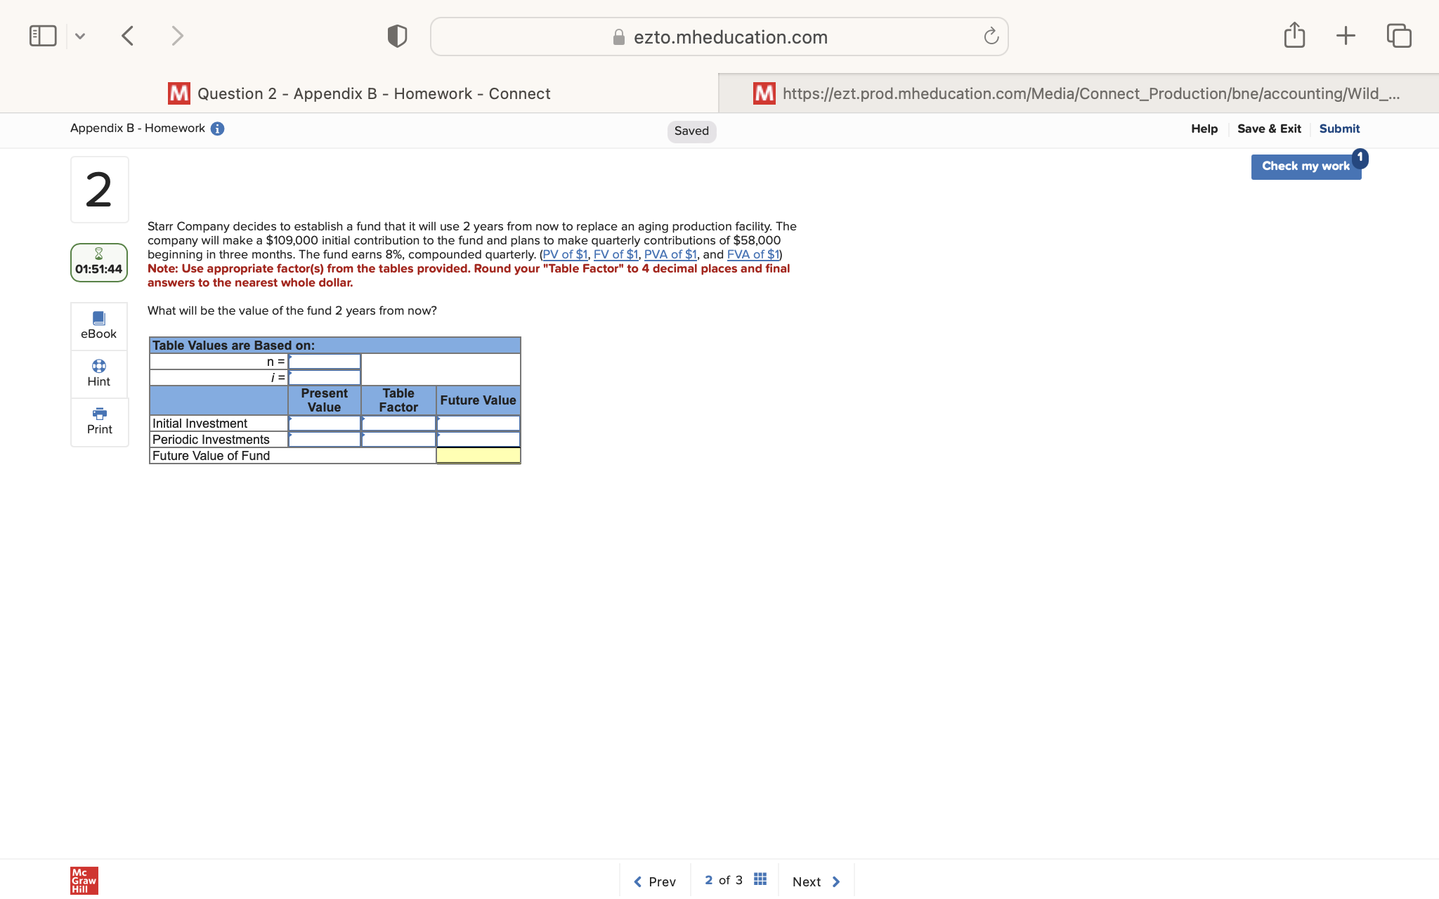The height and width of the screenshot is (899, 1439).
Task: Open the question grid navigator beside 2 of 3
Action: pos(759,878)
